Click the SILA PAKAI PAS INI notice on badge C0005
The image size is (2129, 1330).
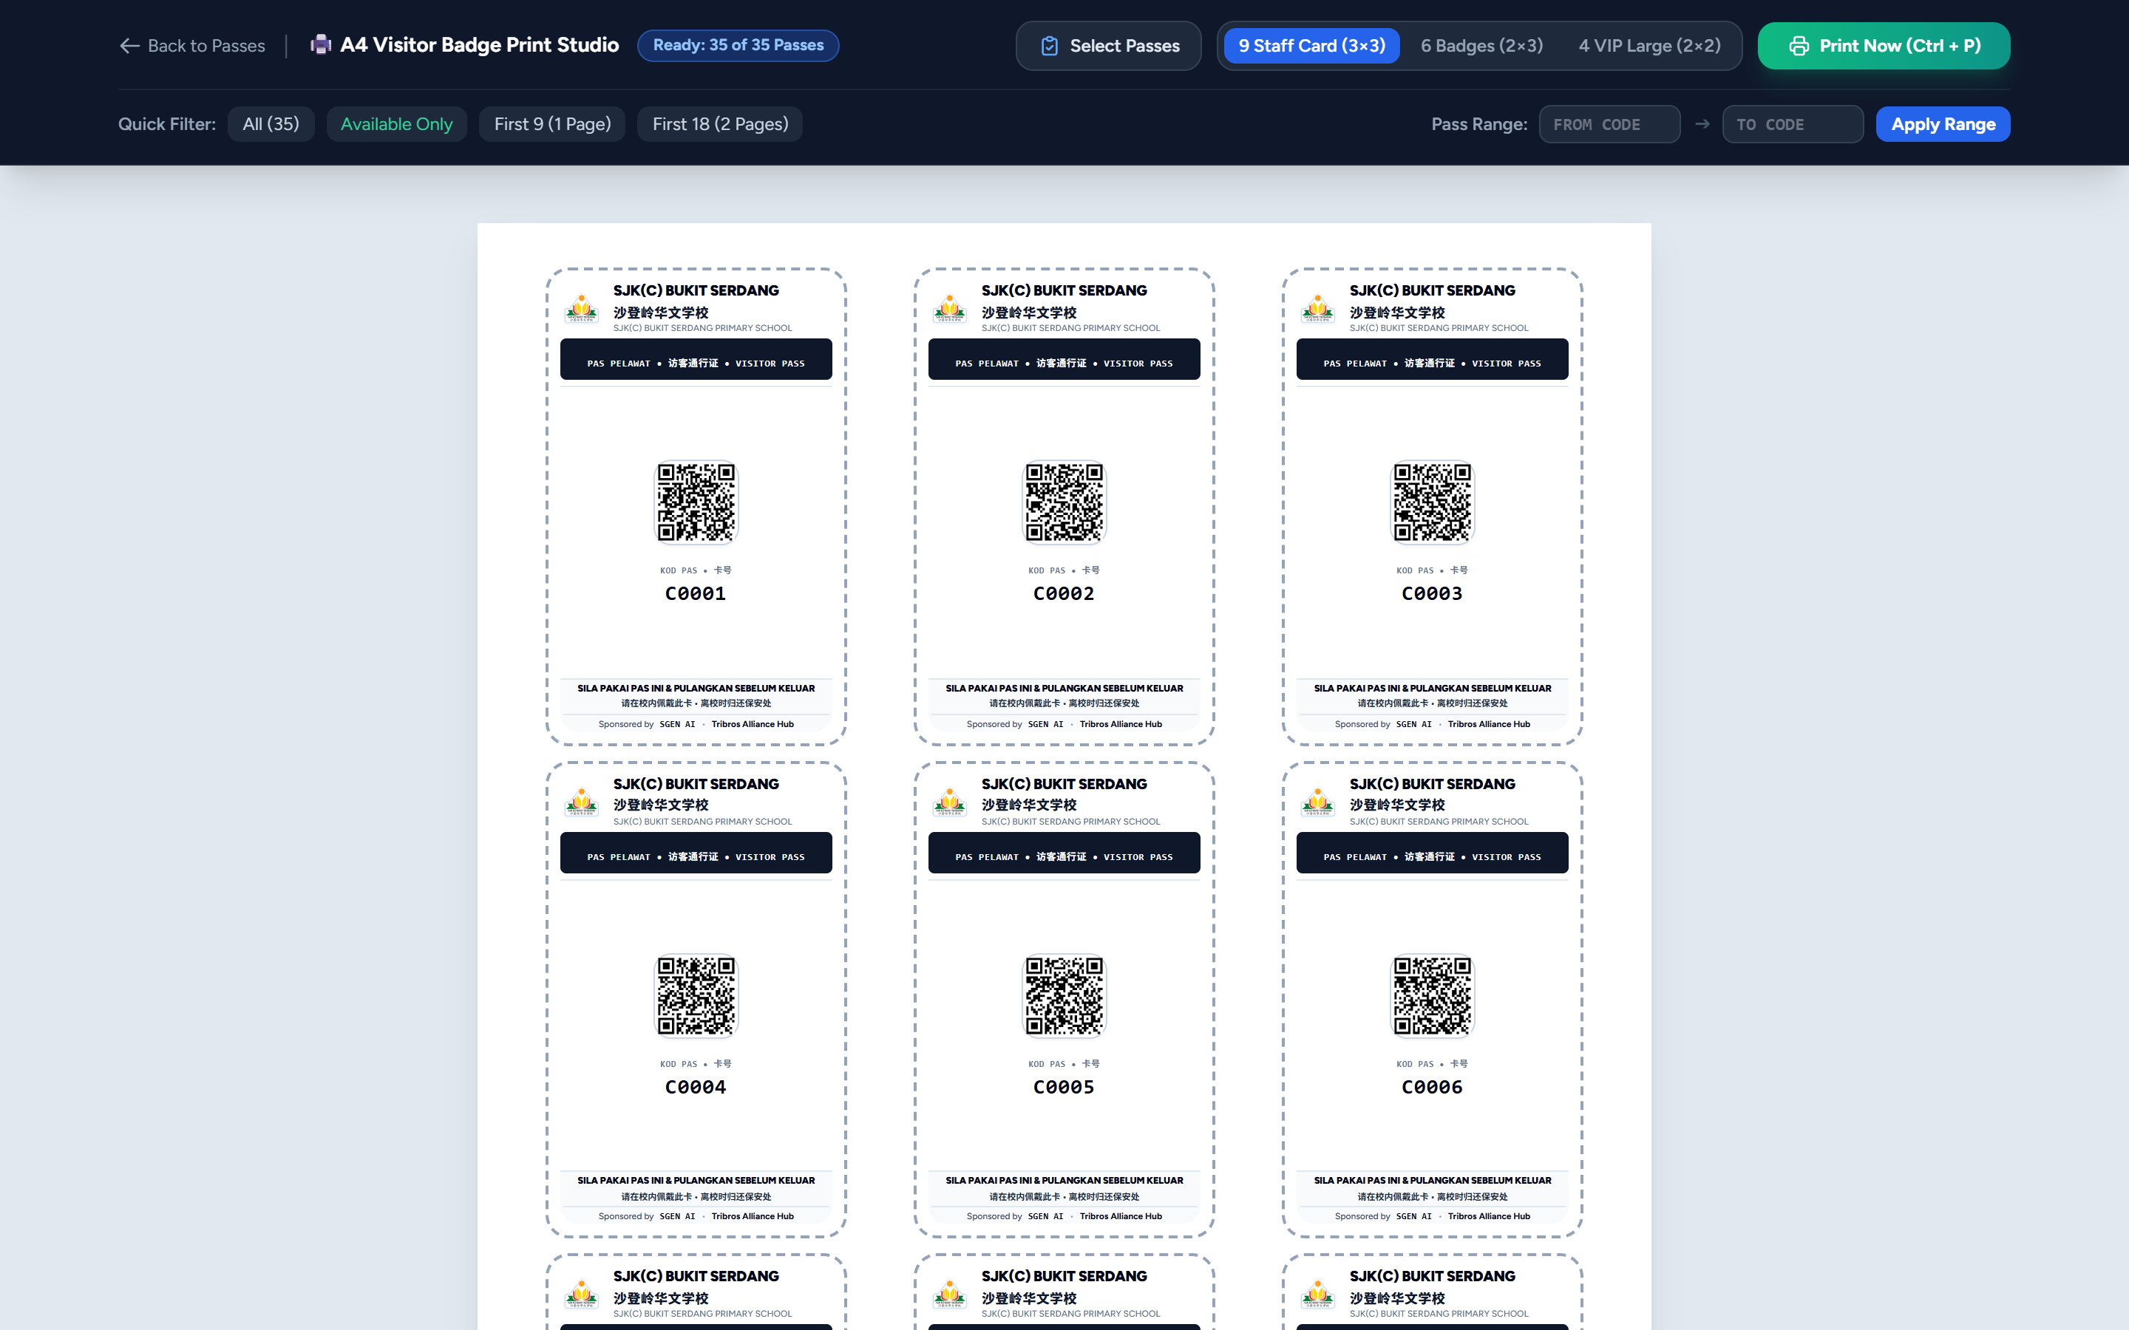coord(1064,1181)
